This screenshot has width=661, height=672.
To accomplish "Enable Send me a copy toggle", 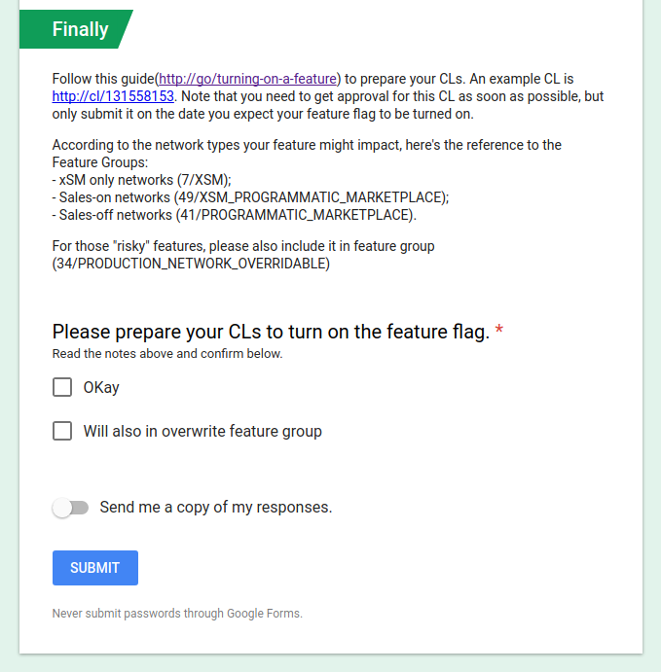I will coord(70,508).
